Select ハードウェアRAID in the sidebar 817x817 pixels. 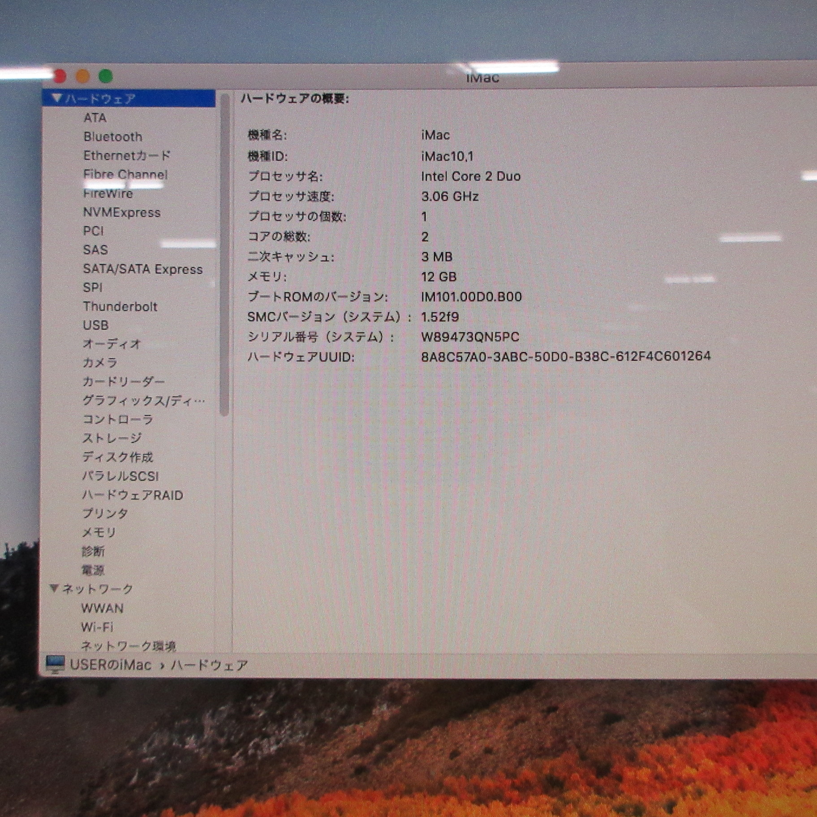tap(133, 495)
